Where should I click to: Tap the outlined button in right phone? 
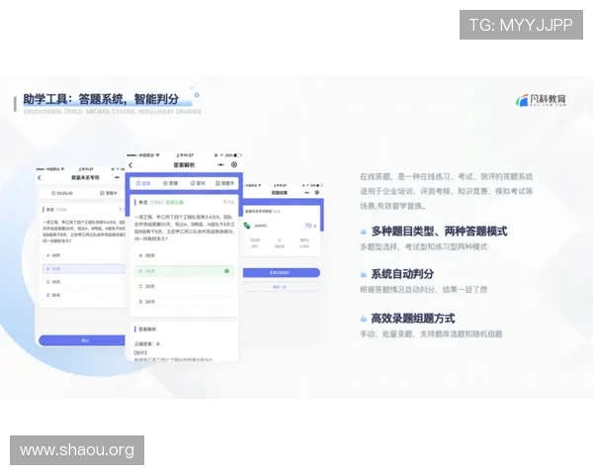(x=282, y=287)
